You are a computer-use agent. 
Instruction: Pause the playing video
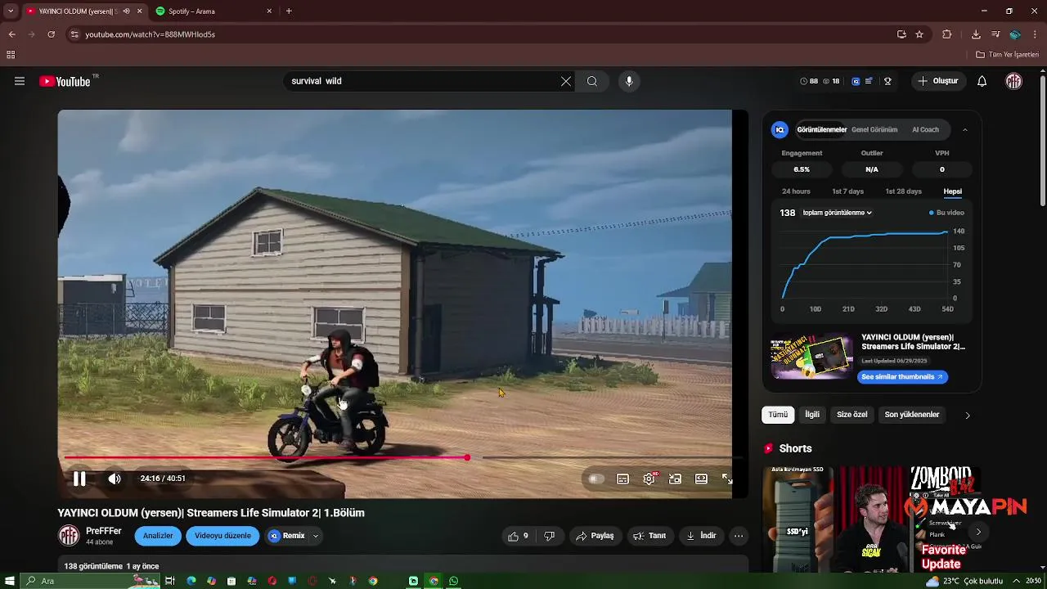(79, 479)
